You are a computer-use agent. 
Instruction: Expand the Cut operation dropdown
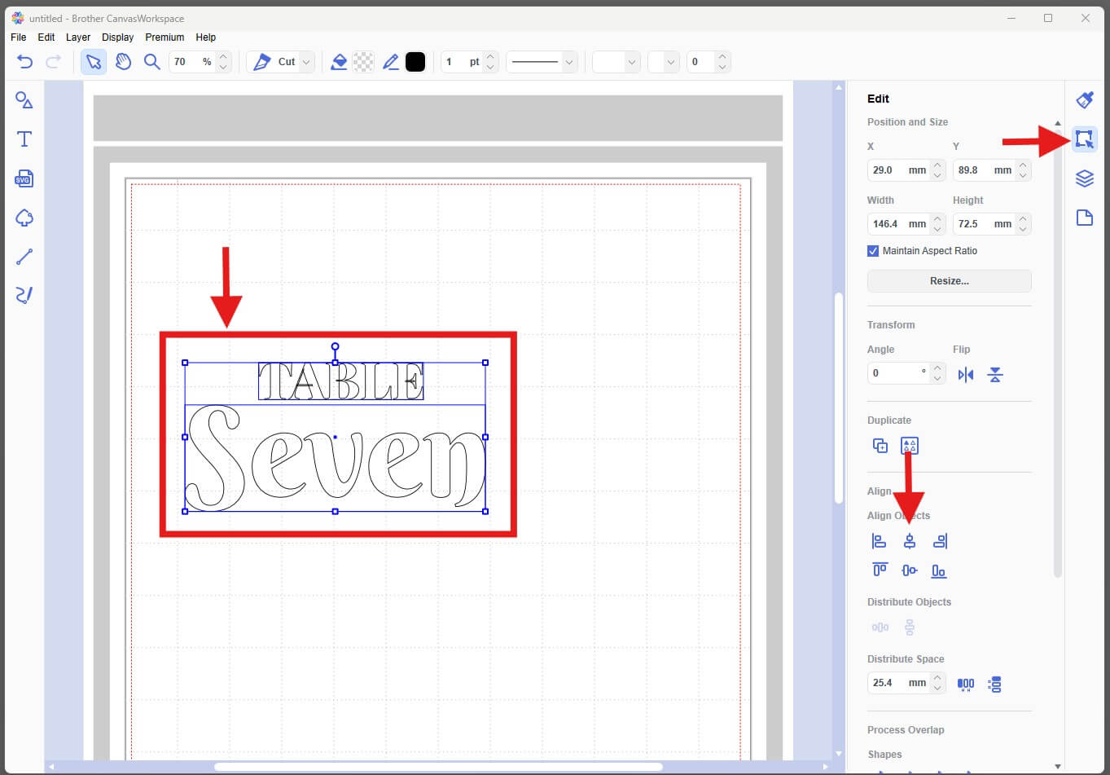[x=306, y=62]
